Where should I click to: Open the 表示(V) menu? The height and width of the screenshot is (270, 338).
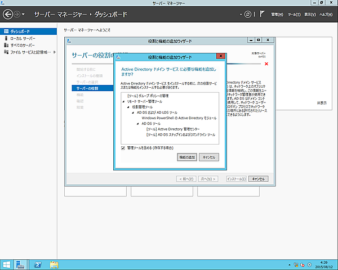[x=310, y=15]
